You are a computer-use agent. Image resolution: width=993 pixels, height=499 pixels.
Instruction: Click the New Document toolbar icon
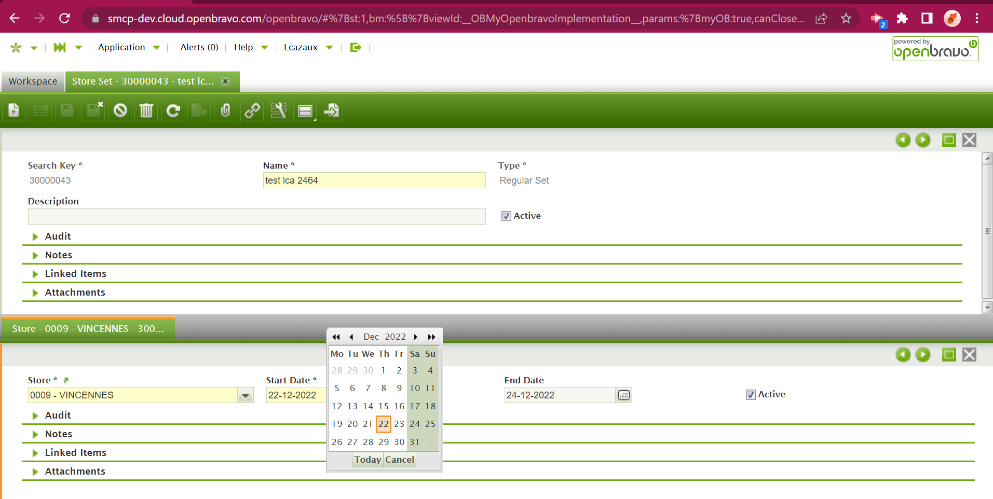click(14, 110)
